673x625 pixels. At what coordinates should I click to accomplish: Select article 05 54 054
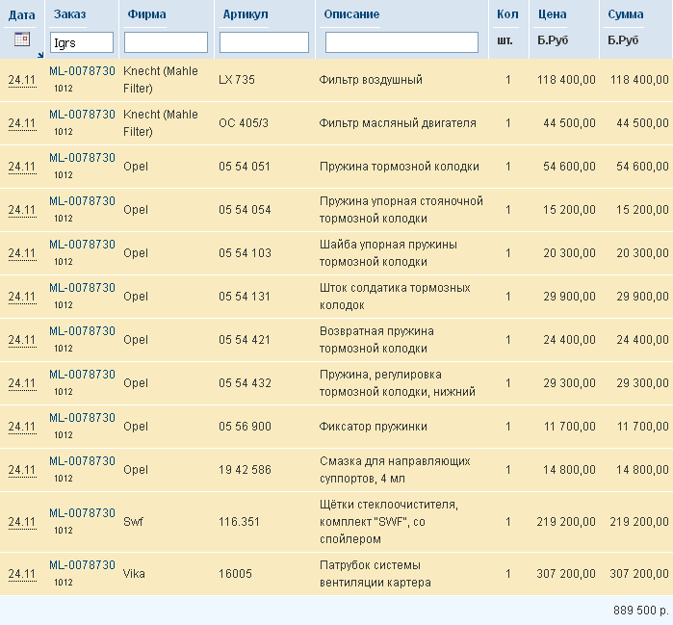click(245, 210)
